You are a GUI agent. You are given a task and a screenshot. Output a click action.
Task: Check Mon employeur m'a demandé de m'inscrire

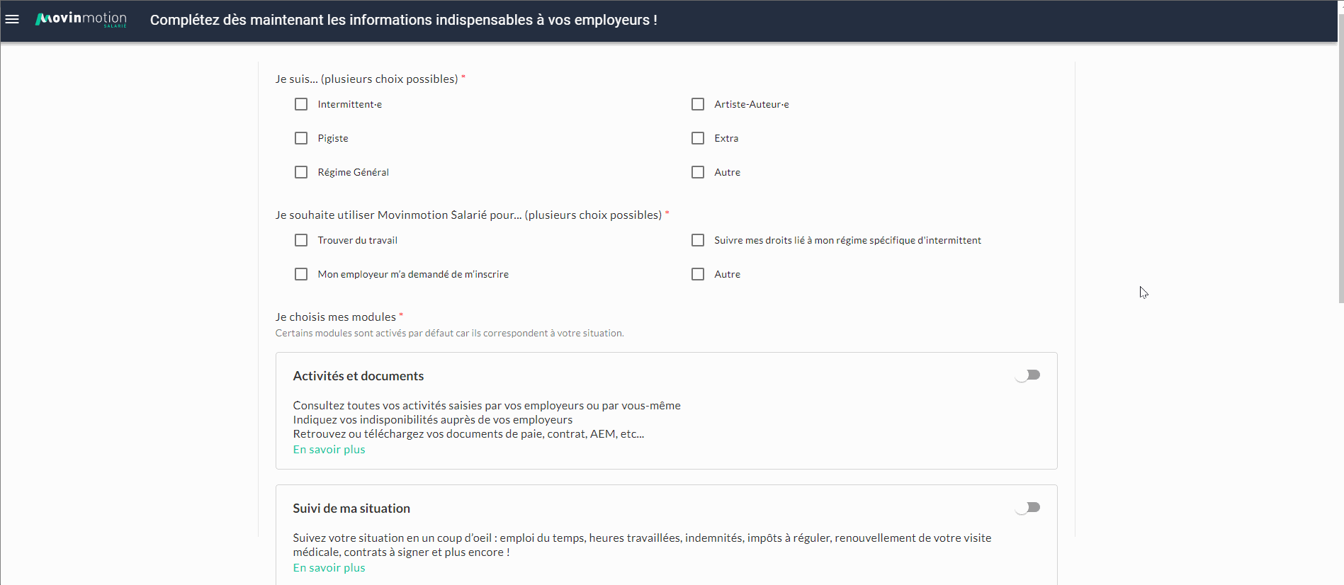(x=301, y=274)
